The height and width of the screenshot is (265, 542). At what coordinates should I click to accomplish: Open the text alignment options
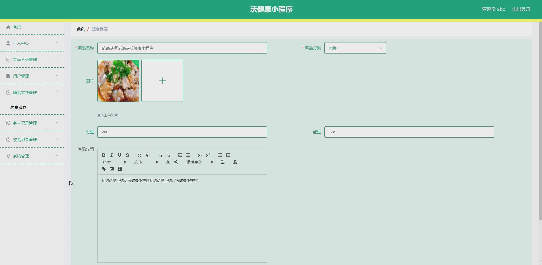click(223, 162)
